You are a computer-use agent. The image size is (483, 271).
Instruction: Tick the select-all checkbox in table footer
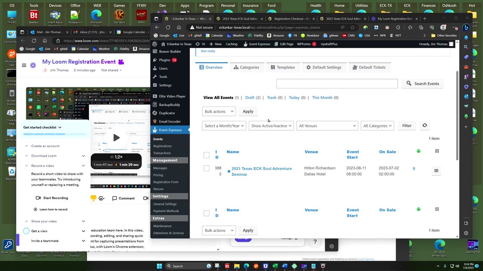[206, 213]
